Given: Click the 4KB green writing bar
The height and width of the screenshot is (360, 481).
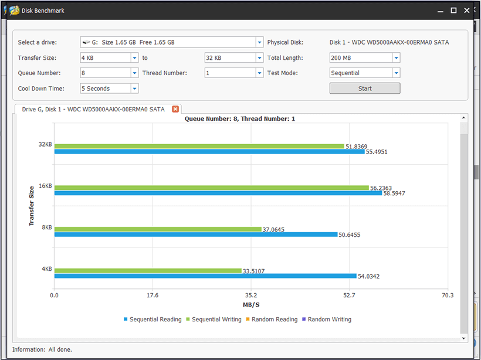Looking at the screenshot, I should pos(148,270).
